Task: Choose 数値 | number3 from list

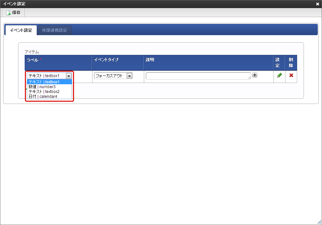Action: (x=49, y=87)
